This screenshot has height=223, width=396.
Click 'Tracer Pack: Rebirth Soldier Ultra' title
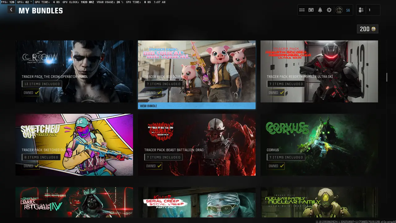coord(300,77)
